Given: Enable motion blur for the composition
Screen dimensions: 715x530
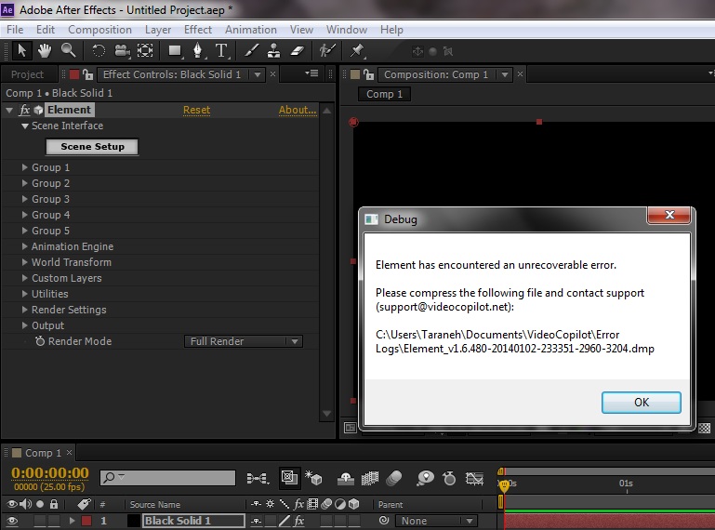Looking at the screenshot, I should click(x=394, y=478).
